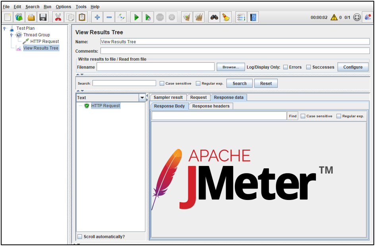Expand all nodes with plus icon
Image resolution: width=375 pixels, height=246 pixels.
pos(97,17)
